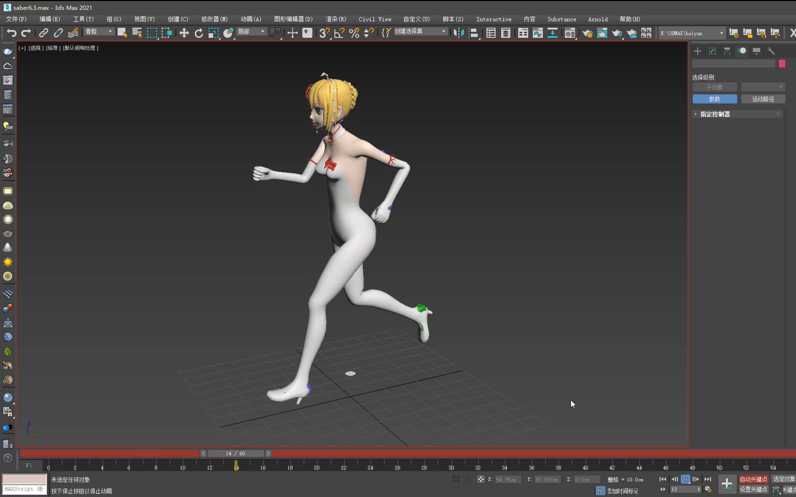Open the Hierarchy panel tab
Image resolution: width=796 pixels, height=497 pixels.
pos(727,51)
